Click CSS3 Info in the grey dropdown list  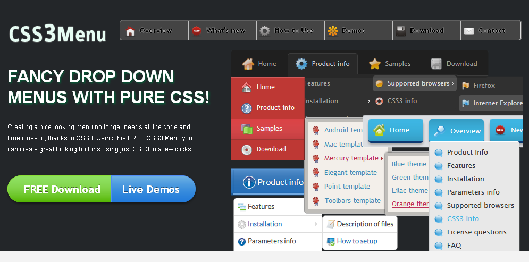(x=463, y=219)
